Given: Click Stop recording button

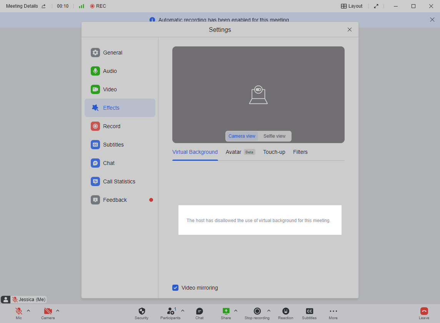Looking at the screenshot, I should 257,311.
